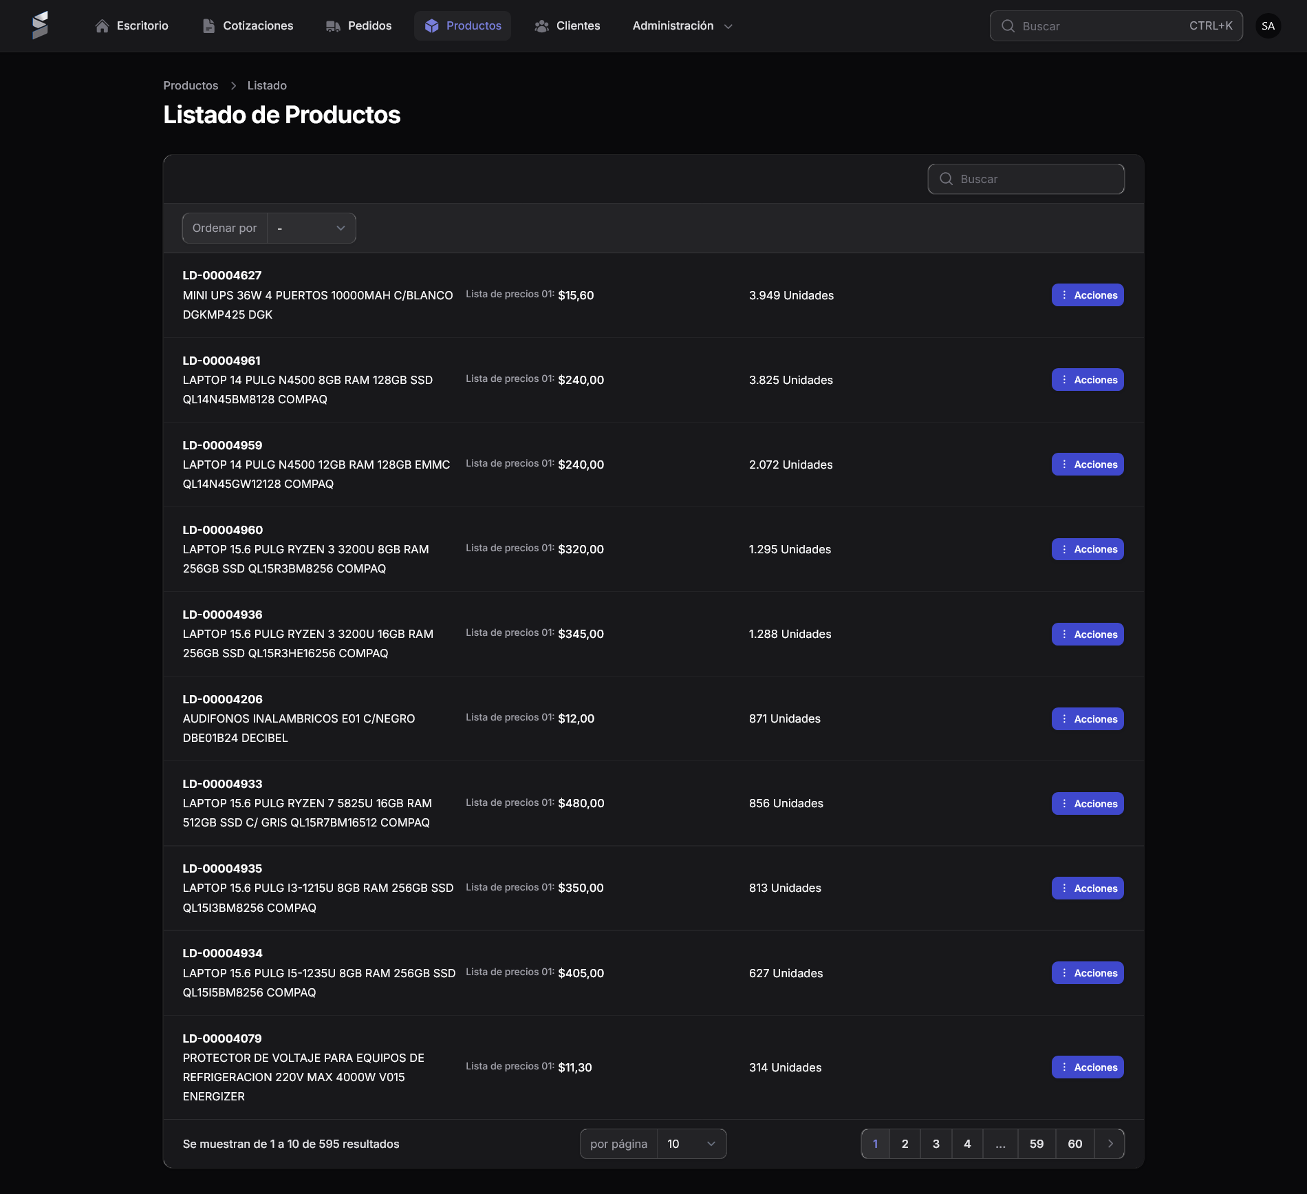Open the Administración dropdown
The height and width of the screenshot is (1194, 1307).
click(682, 25)
